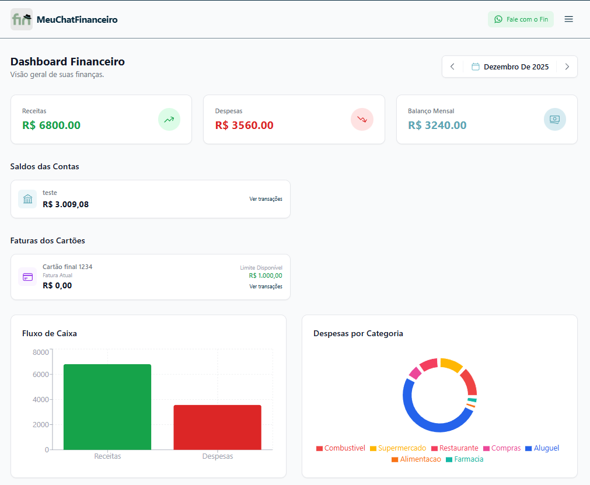Open the hamburger menu

coord(568,19)
